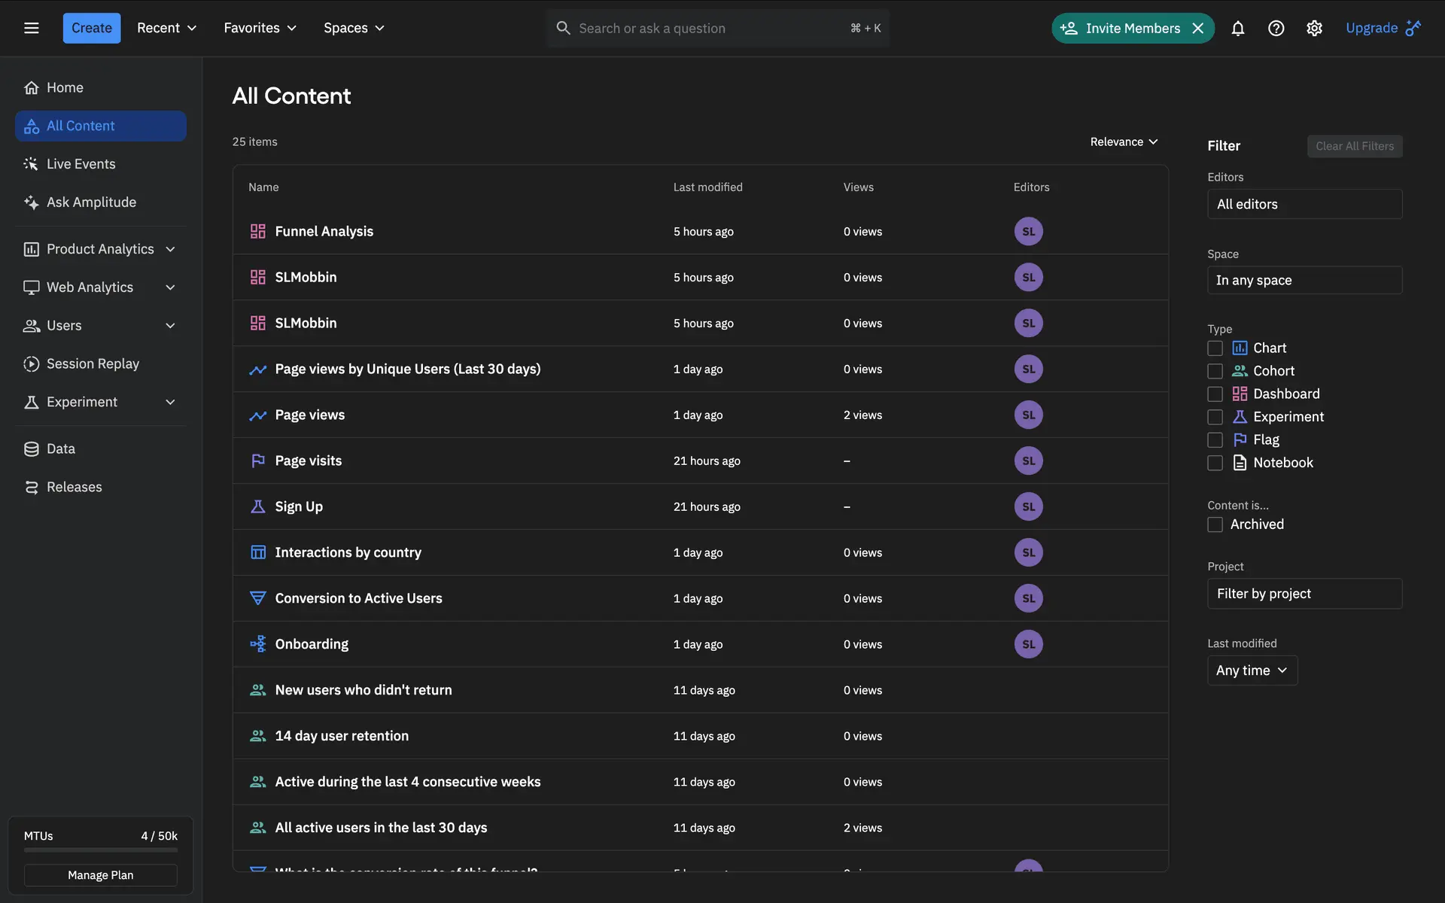Open the Any time last modified dropdown
The width and height of the screenshot is (1445, 903).
(1252, 670)
